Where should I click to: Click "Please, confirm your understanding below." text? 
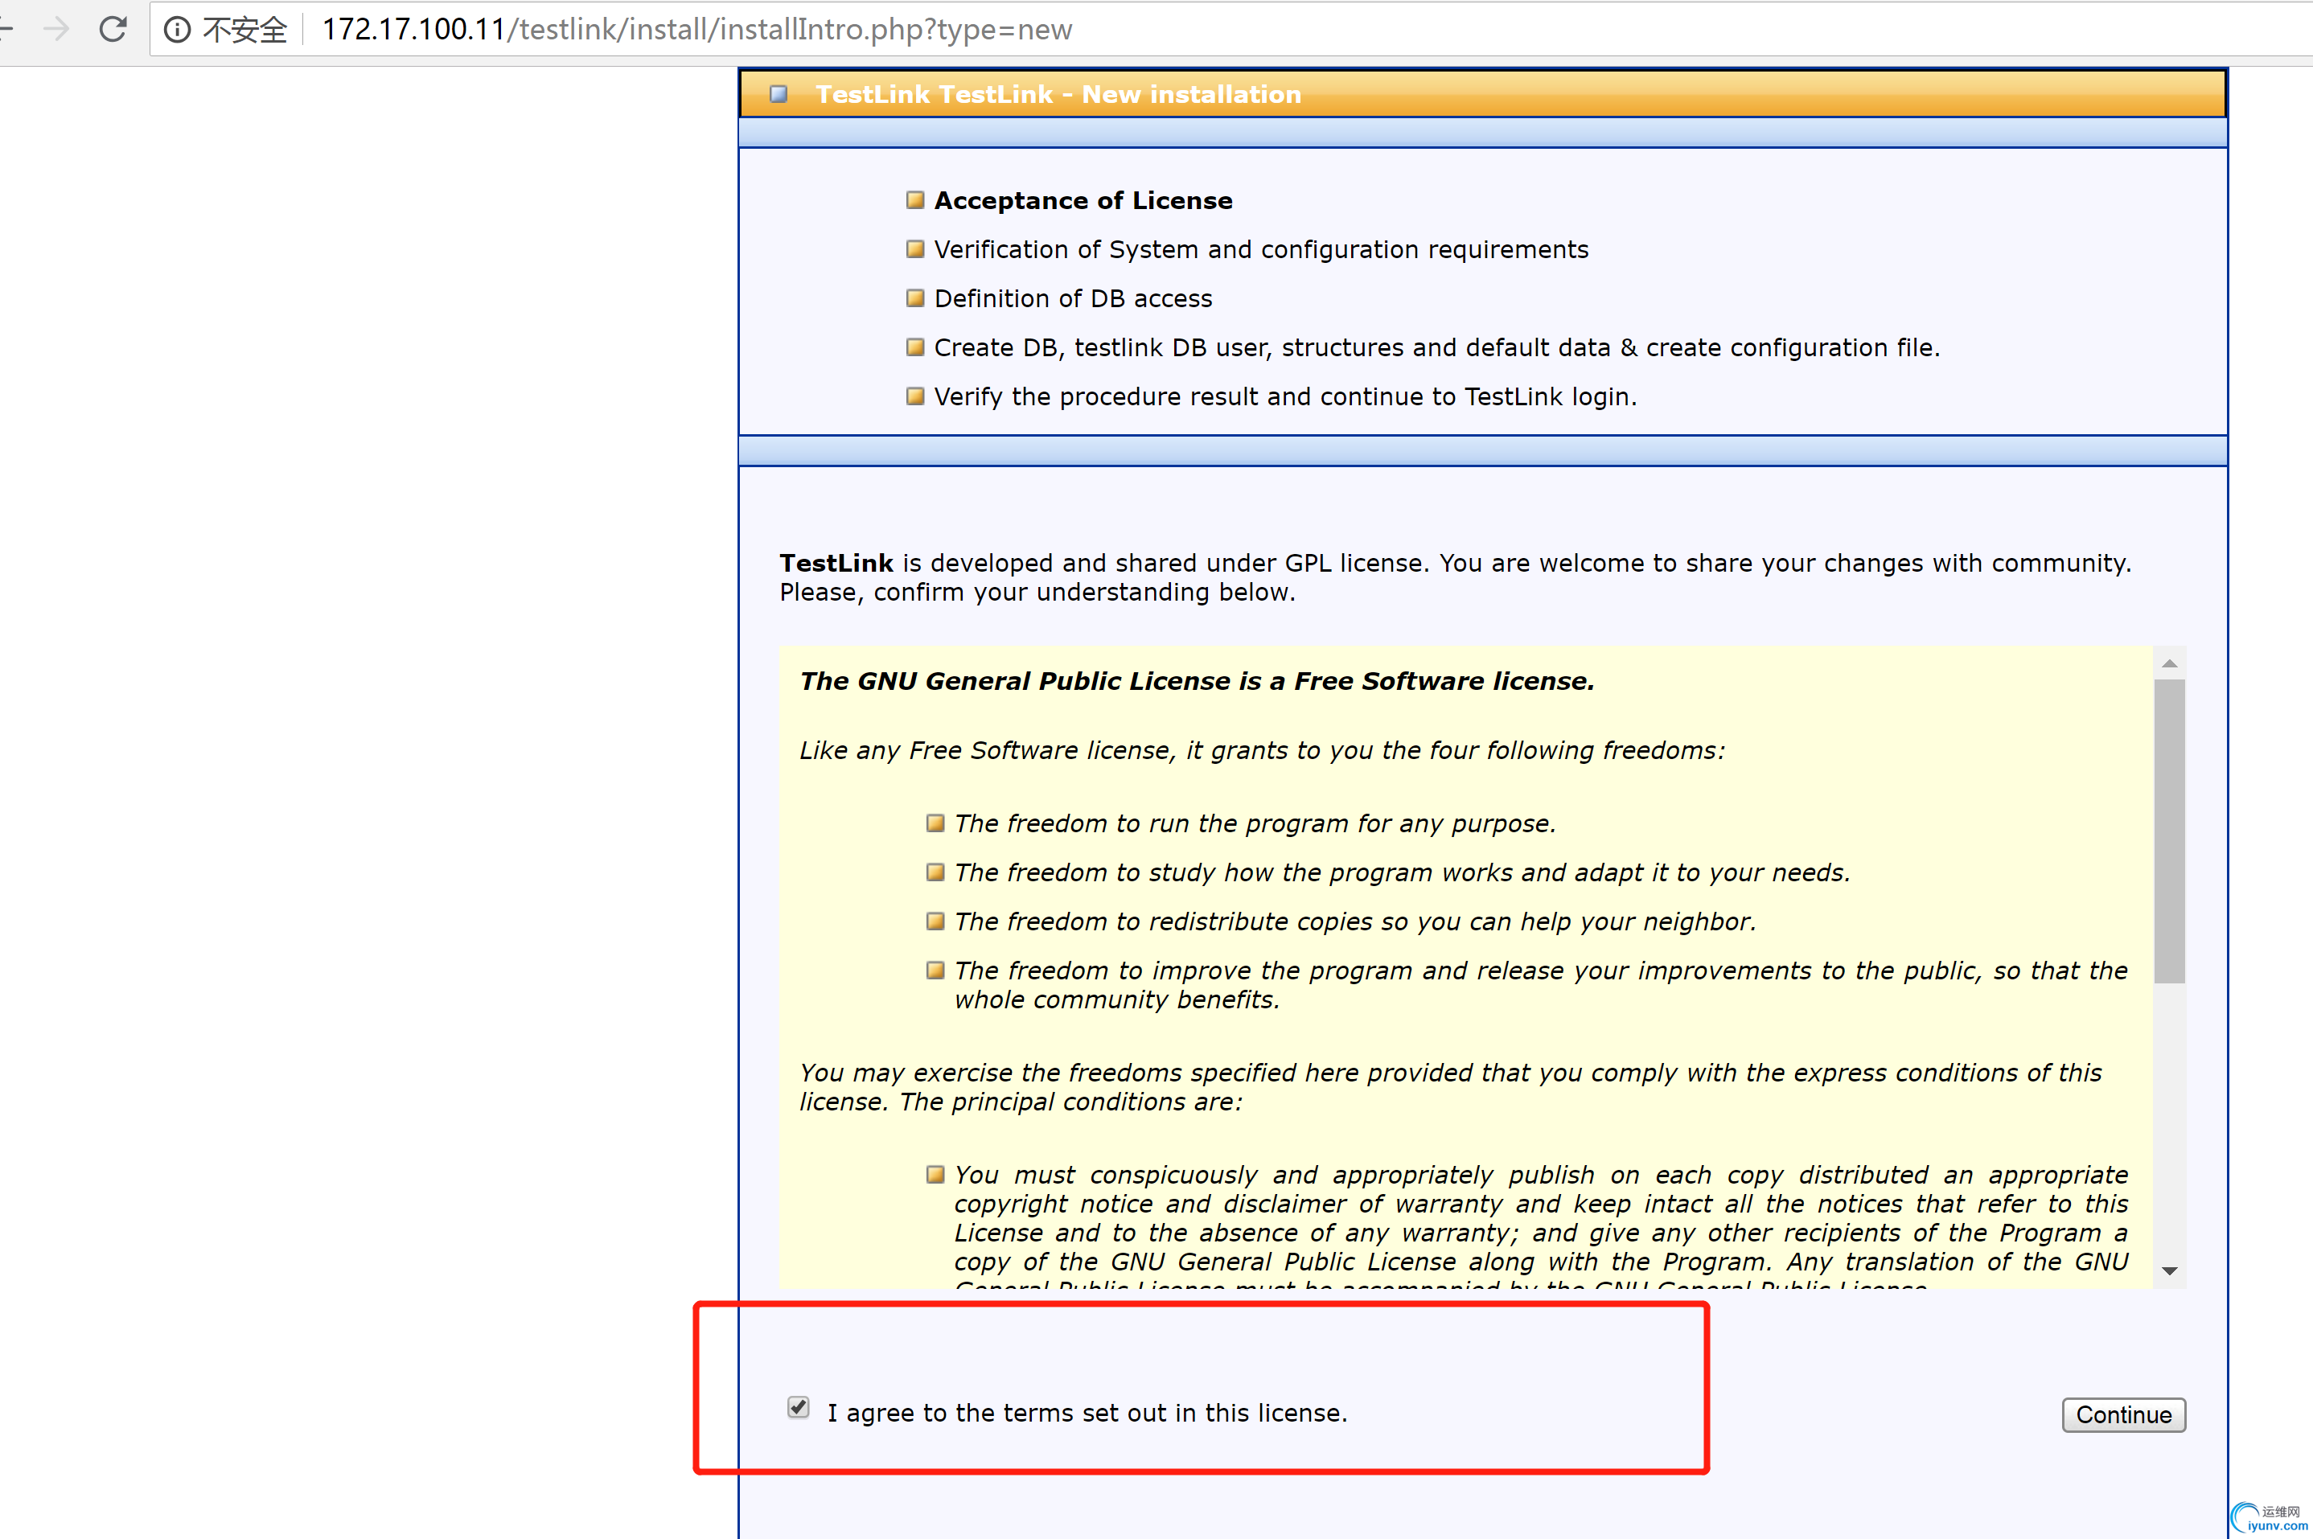(x=1037, y=592)
